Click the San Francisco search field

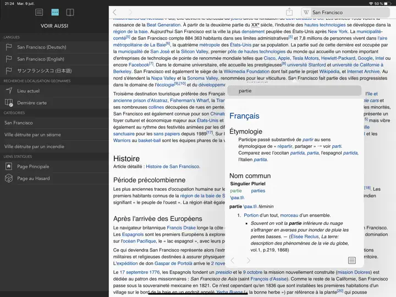tap(345, 12)
